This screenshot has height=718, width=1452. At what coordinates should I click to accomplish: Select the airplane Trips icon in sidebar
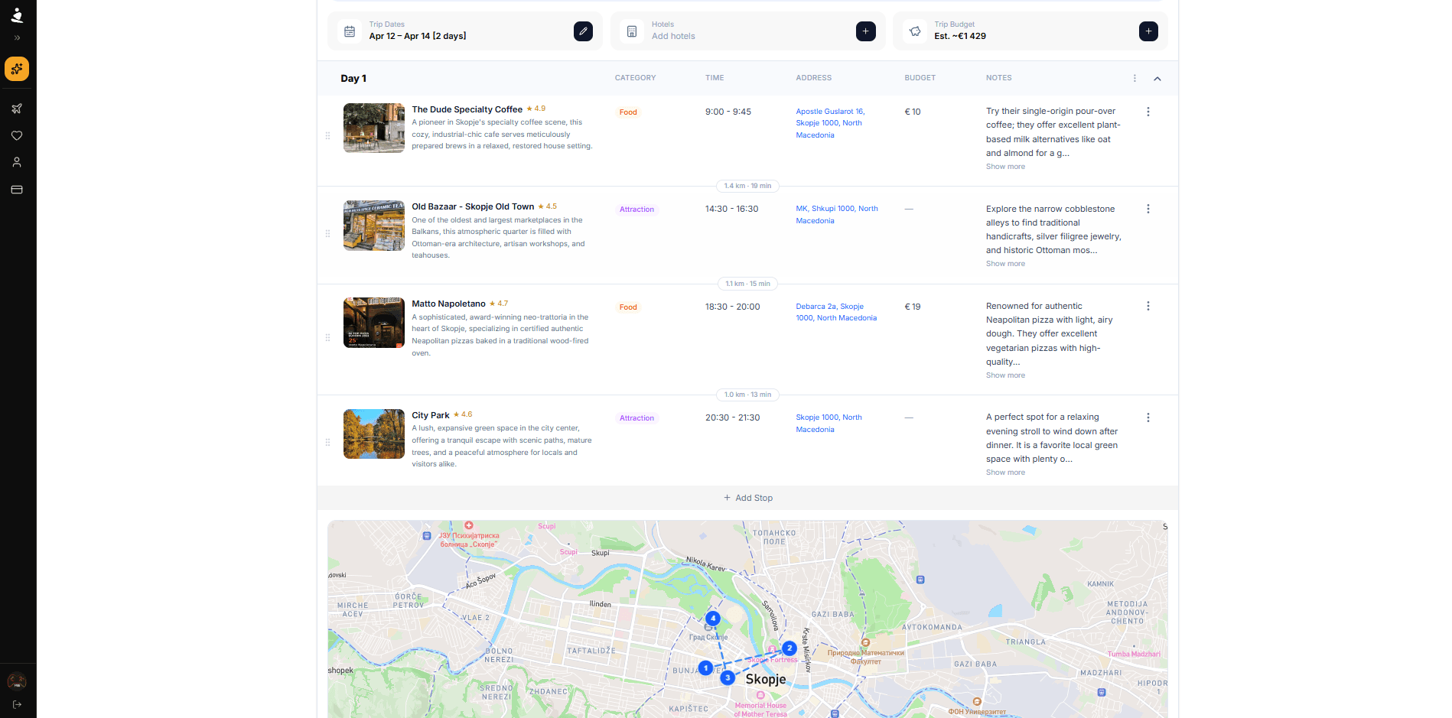17,109
